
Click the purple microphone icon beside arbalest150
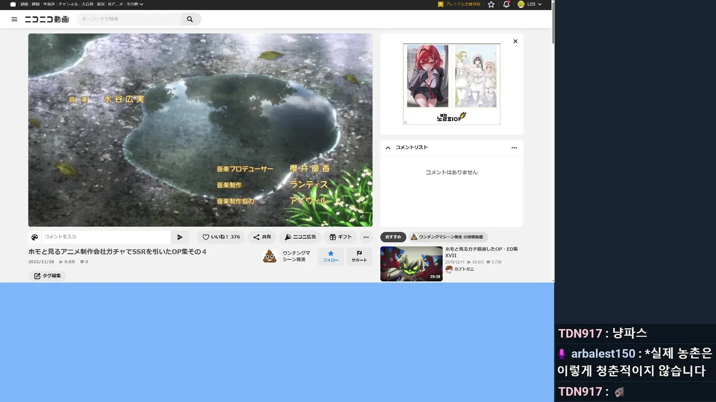[562, 353]
